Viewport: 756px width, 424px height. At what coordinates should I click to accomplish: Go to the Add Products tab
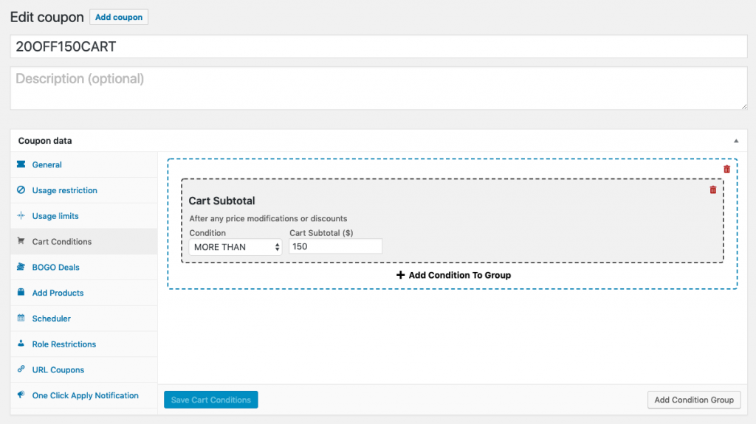point(58,293)
